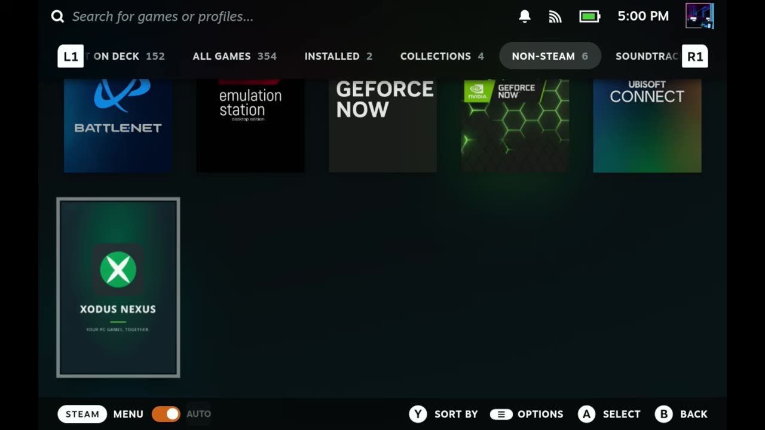The height and width of the screenshot is (430, 765).
Task: Click the B button Back glyph
Action: pos(664,414)
